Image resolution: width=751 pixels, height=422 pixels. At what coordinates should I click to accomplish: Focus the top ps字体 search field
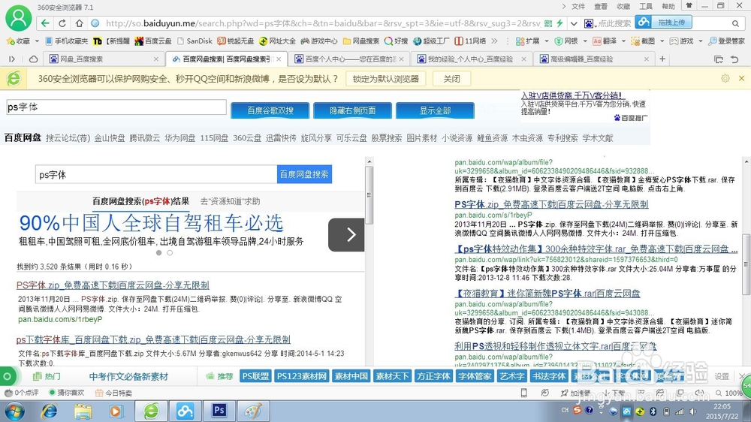(x=116, y=107)
